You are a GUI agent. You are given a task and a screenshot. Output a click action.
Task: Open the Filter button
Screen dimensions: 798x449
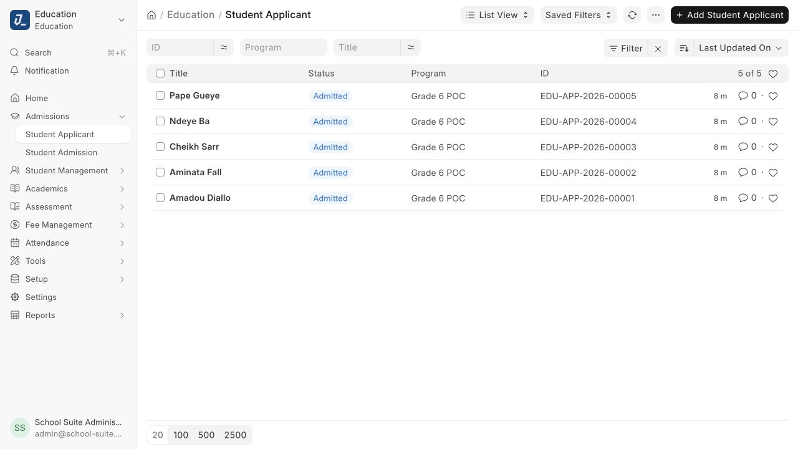coord(626,48)
